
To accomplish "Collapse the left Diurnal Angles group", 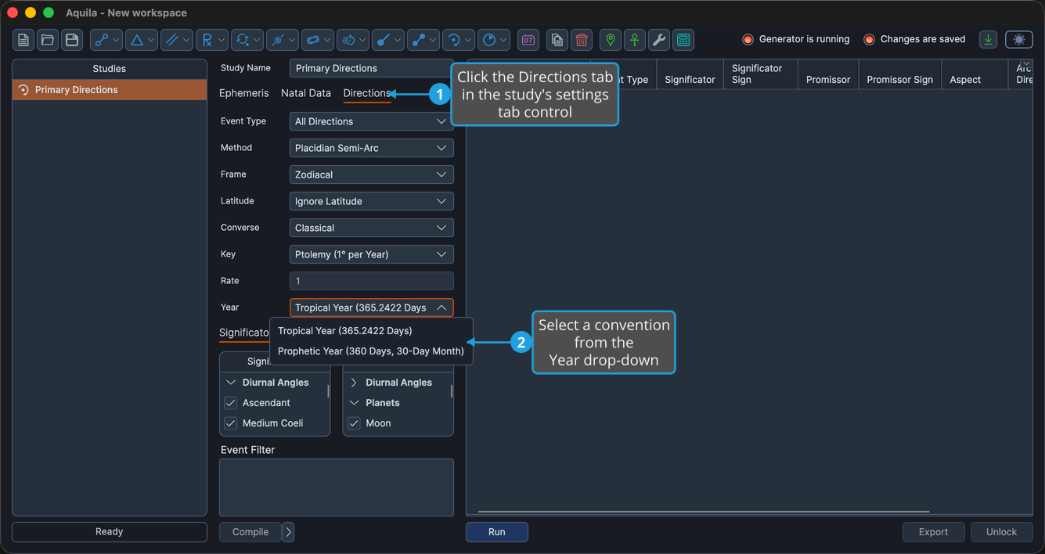I will pyautogui.click(x=231, y=383).
